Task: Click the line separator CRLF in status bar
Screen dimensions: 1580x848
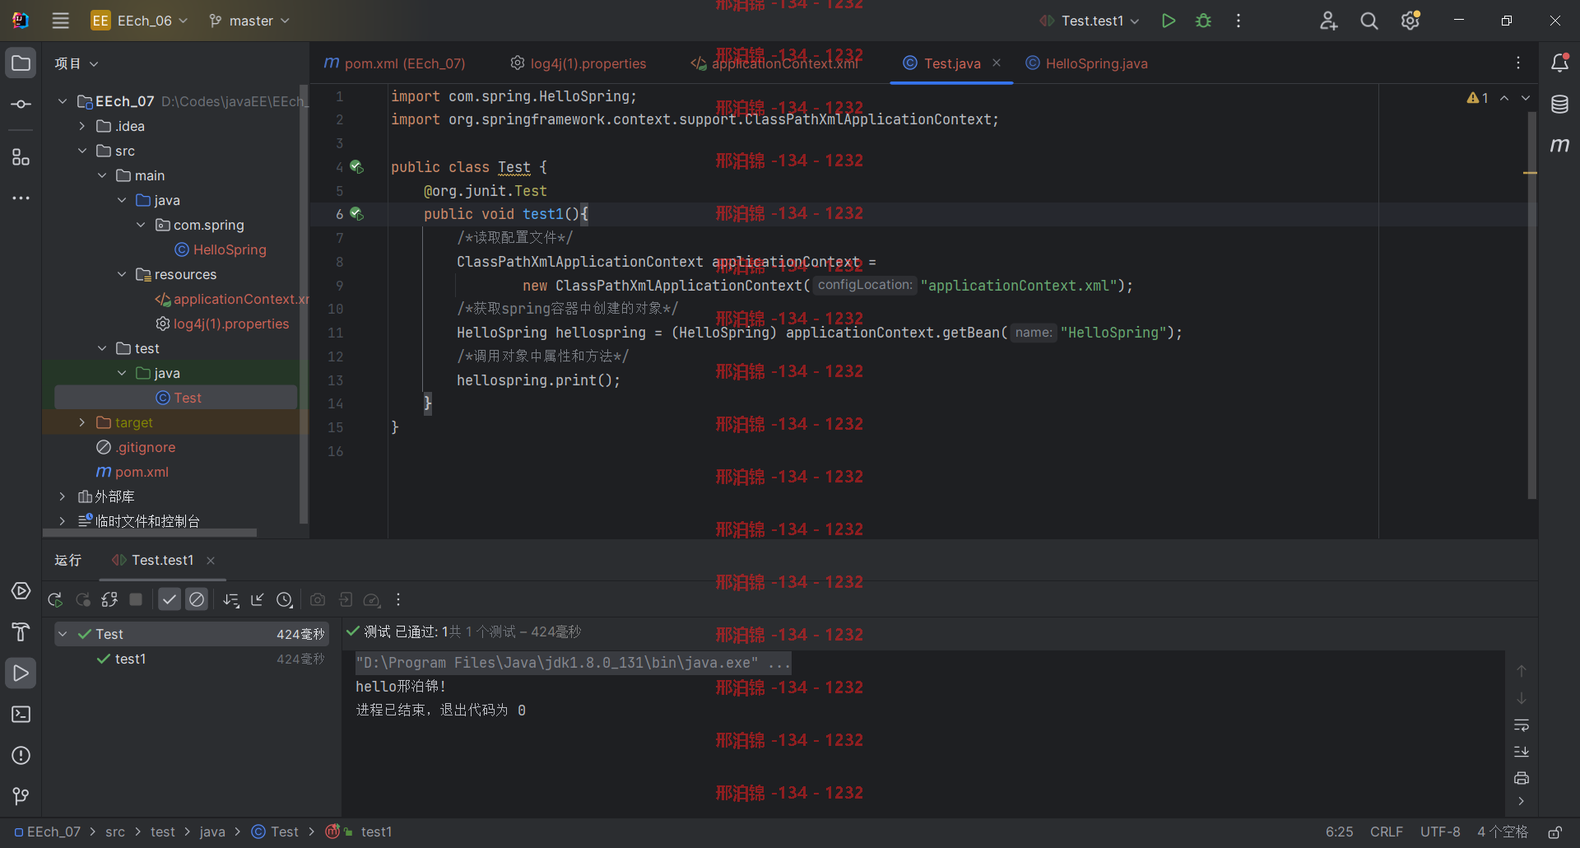Action: click(x=1387, y=832)
